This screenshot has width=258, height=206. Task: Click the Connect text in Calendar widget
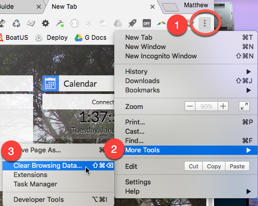pyautogui.click(x=103, y=102)
